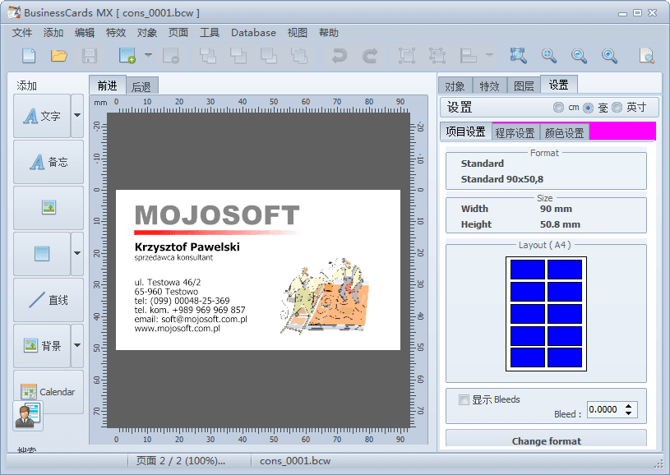The image size is (670, 475).
Task: Switch to the 图层 layers tab
Action: tap(524, 86)
